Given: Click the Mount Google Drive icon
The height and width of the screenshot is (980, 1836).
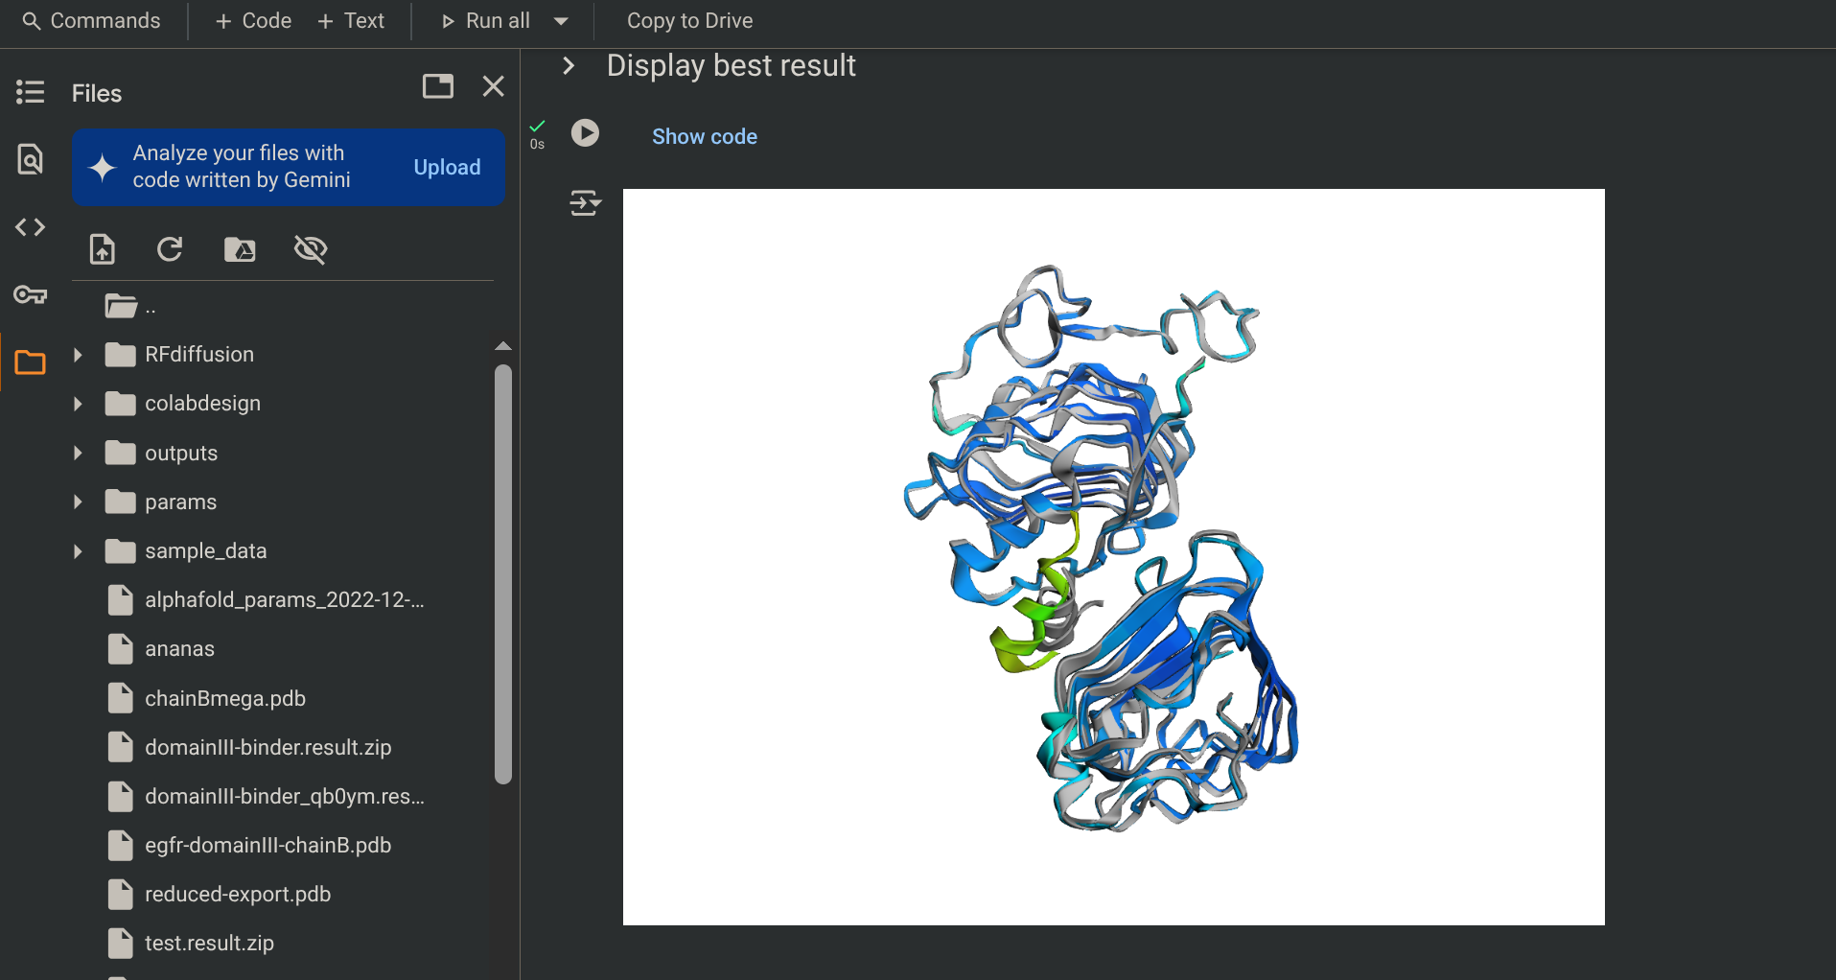Looking at the screenshot, I should click(240, 249).
